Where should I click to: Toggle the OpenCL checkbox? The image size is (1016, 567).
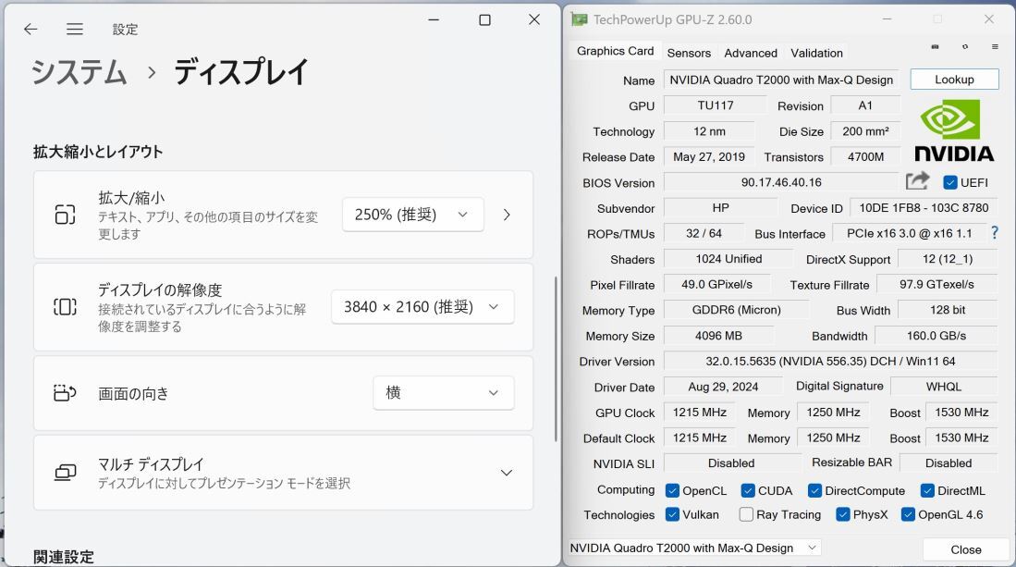point(673,490)
